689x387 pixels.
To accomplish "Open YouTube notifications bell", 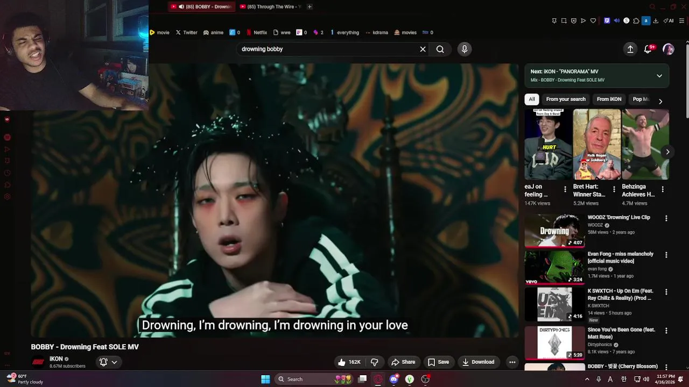I will [x=649, y=49].
